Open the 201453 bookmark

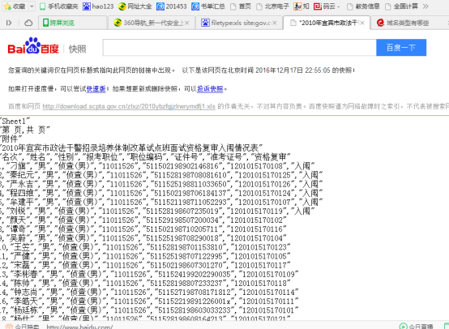coord(172,6)
